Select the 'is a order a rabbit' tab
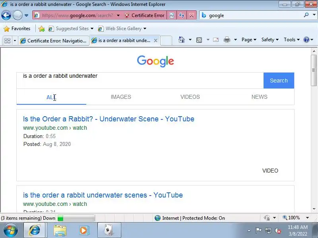 [x=125, y=40]
